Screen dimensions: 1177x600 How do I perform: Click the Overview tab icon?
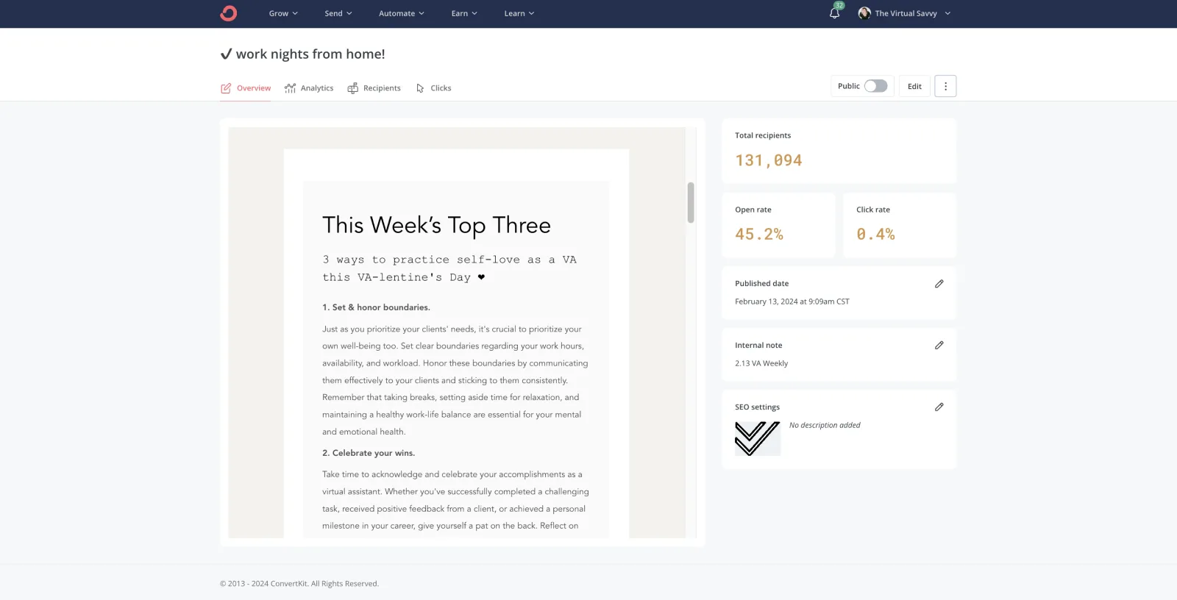tap(226, 88)
